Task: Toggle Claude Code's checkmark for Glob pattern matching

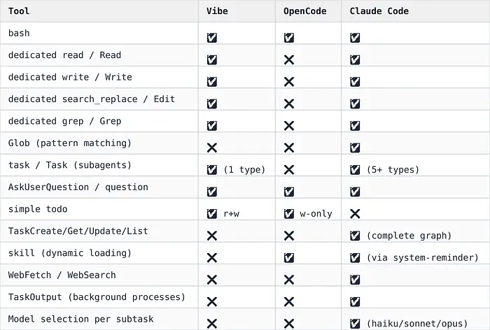Action: 355,148
